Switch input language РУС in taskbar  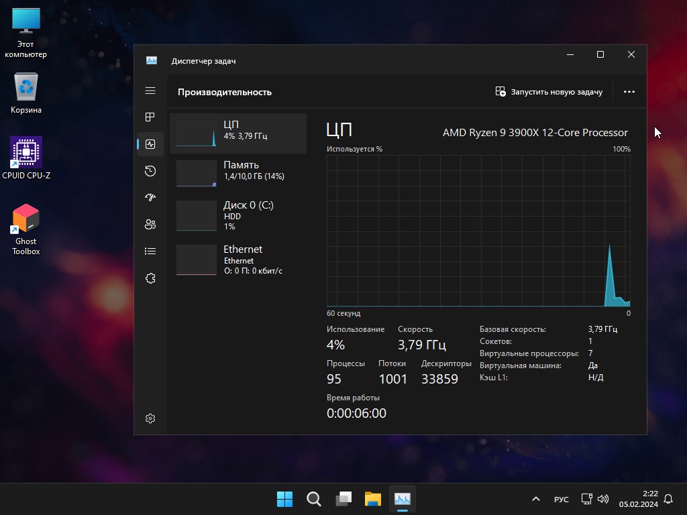pyautogui.click(x=561, y=500)
